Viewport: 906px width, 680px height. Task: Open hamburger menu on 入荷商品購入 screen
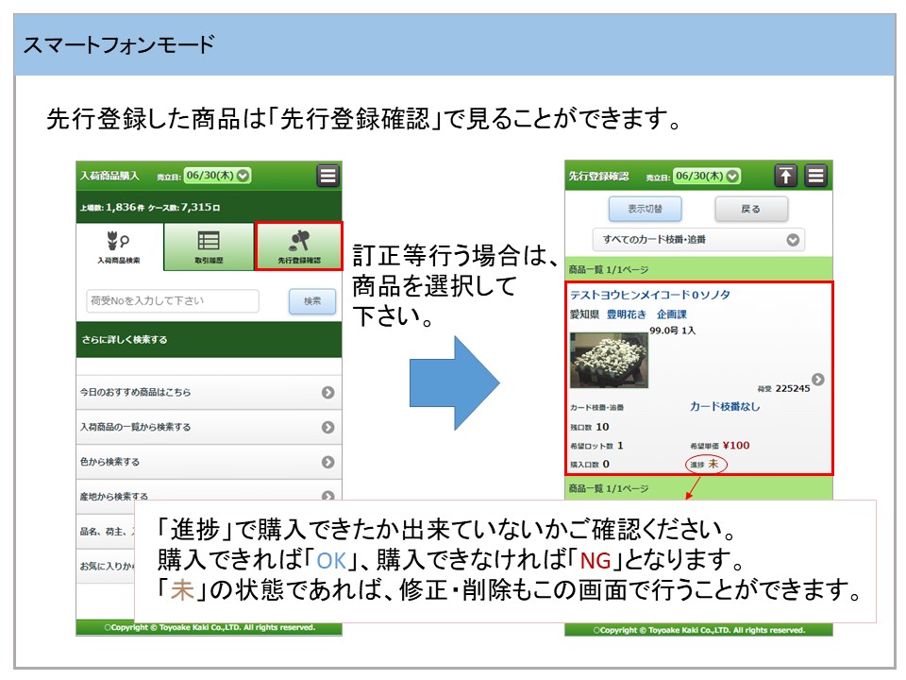click(x=327, y=176)
